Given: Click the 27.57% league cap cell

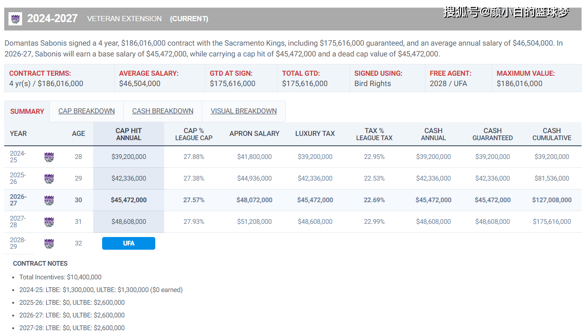Looking at the screenshot, I should 194,200.
